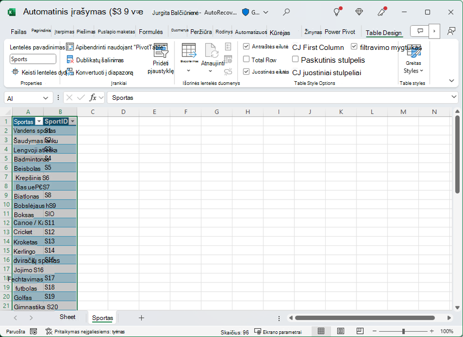Click the table name field Sports
The height and width of the screenshot is (337, 463).
pos(33,59)
